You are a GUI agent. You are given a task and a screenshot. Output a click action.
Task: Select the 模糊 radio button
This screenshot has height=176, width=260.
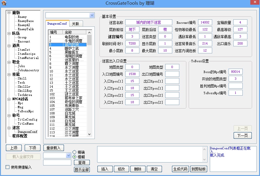pyautogui.click(x=74, y=157)
